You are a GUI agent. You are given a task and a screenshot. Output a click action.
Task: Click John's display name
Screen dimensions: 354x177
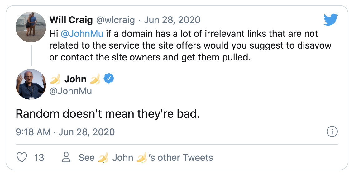coord(75,79)
